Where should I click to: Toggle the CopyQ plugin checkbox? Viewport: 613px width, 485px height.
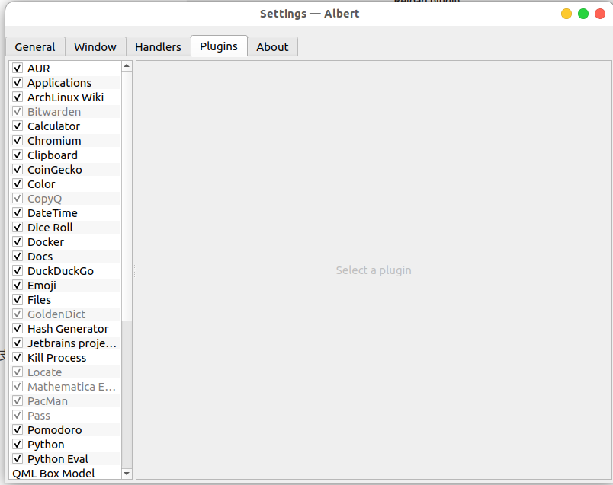[18, 198]
